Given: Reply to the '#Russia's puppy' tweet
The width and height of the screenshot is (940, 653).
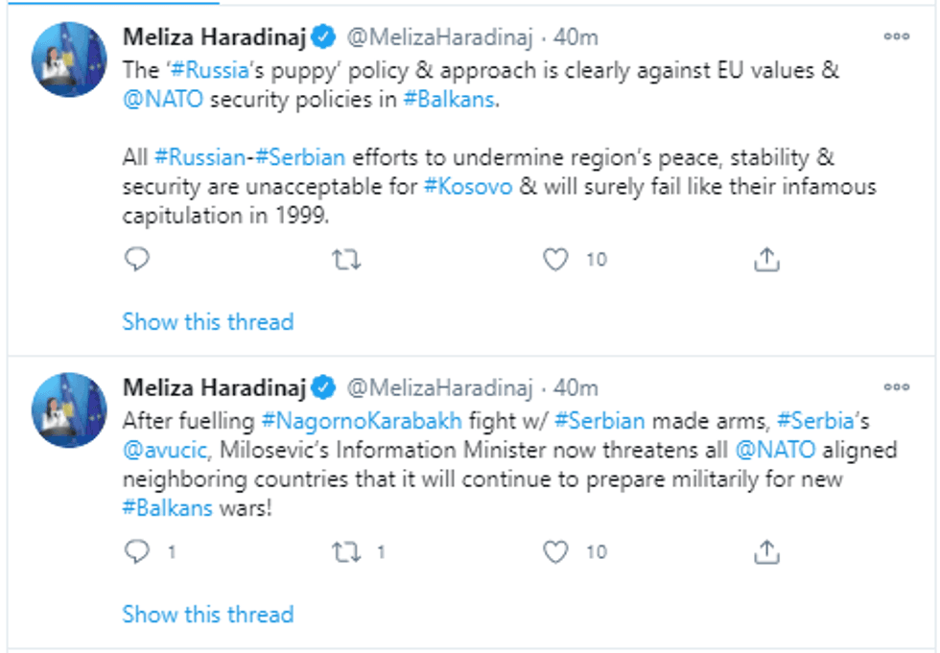Looking at the screenshot, I should click(x=136, y=259).
